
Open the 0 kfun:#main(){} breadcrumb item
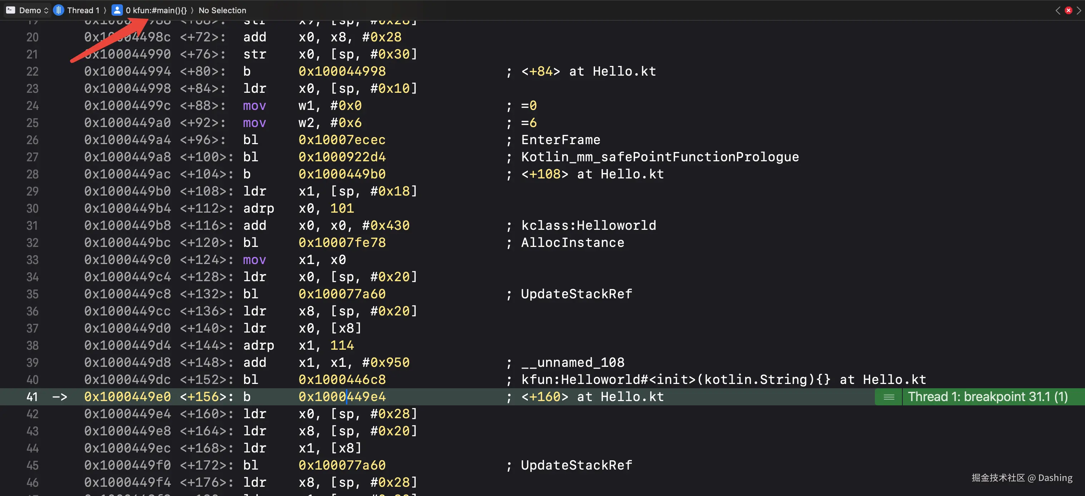[x=156, y=10]
